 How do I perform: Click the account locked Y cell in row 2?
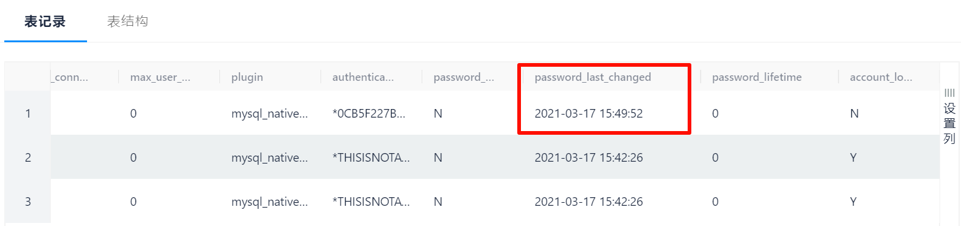pos(854,157)
